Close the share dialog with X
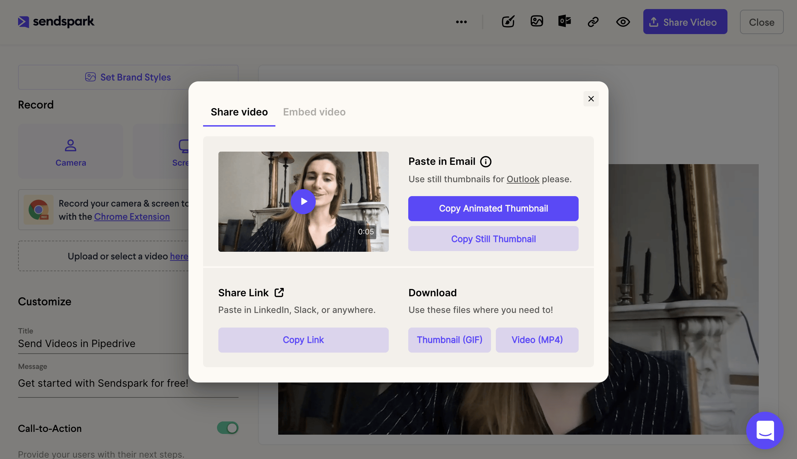 [x=591, y=99]
